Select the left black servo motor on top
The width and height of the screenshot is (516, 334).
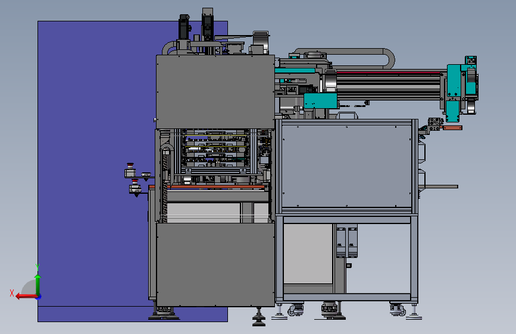pos(184,27)
